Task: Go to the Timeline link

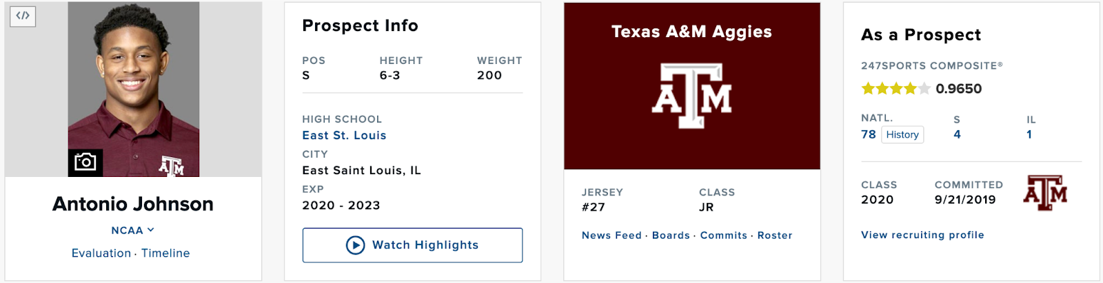Action: point(165,253)
